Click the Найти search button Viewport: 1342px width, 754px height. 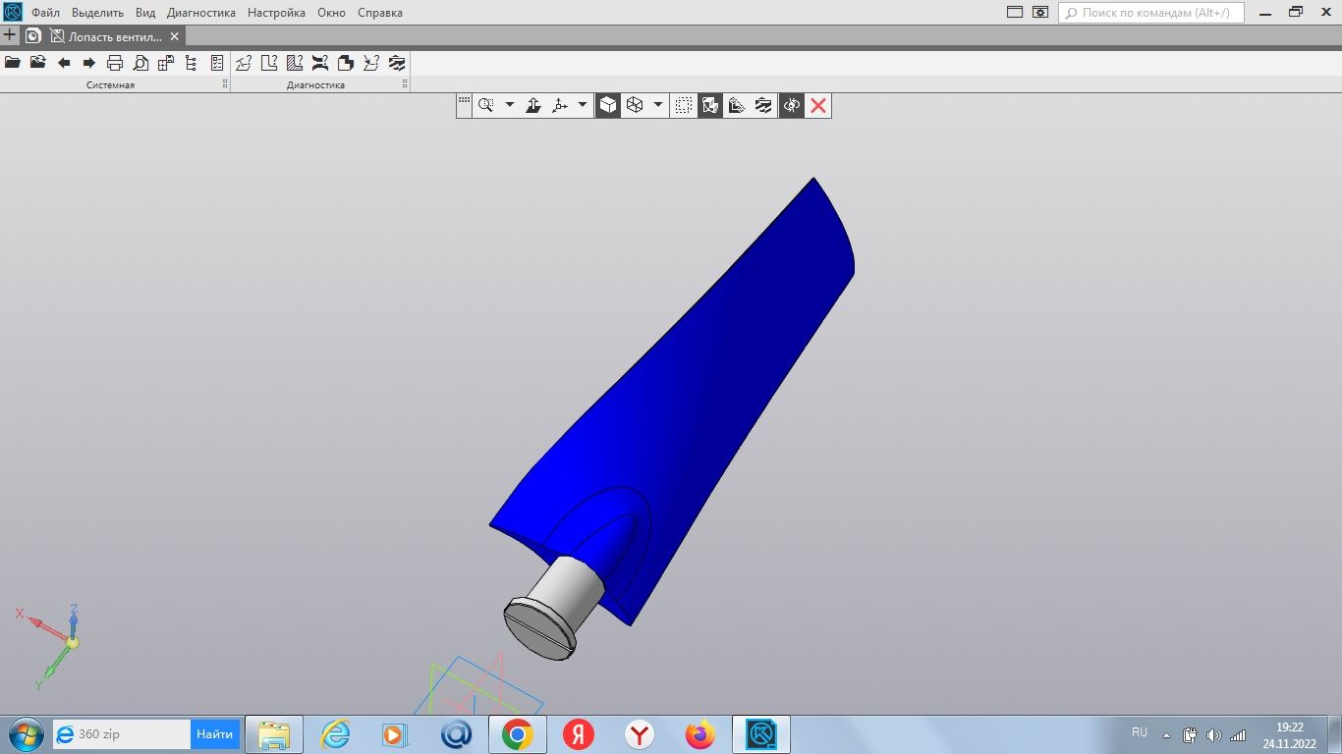pyautogui.click(x=214, y=734)
